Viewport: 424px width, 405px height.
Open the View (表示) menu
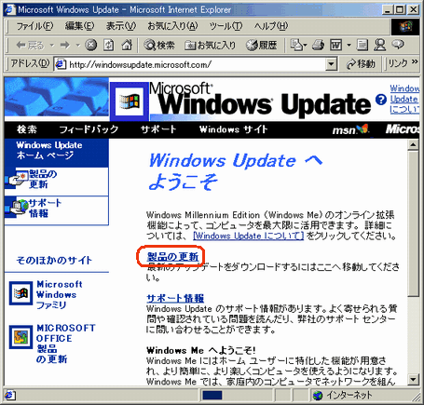point(121,26)
